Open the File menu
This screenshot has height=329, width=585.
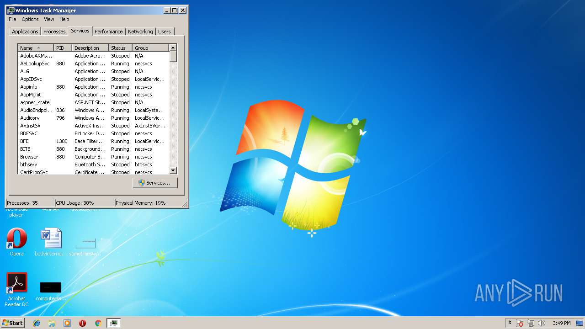coord(12,19)
